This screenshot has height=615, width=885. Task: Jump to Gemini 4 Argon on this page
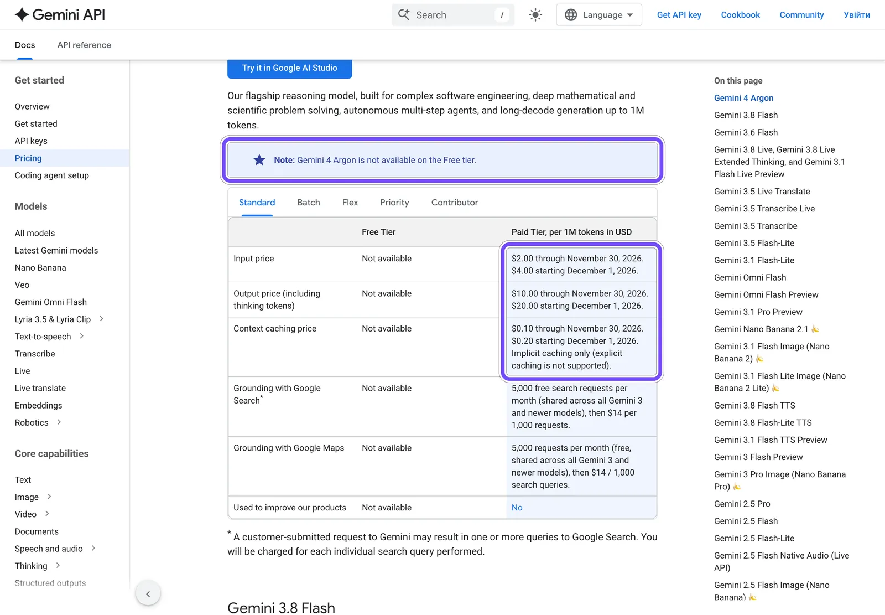pos(743,98)
